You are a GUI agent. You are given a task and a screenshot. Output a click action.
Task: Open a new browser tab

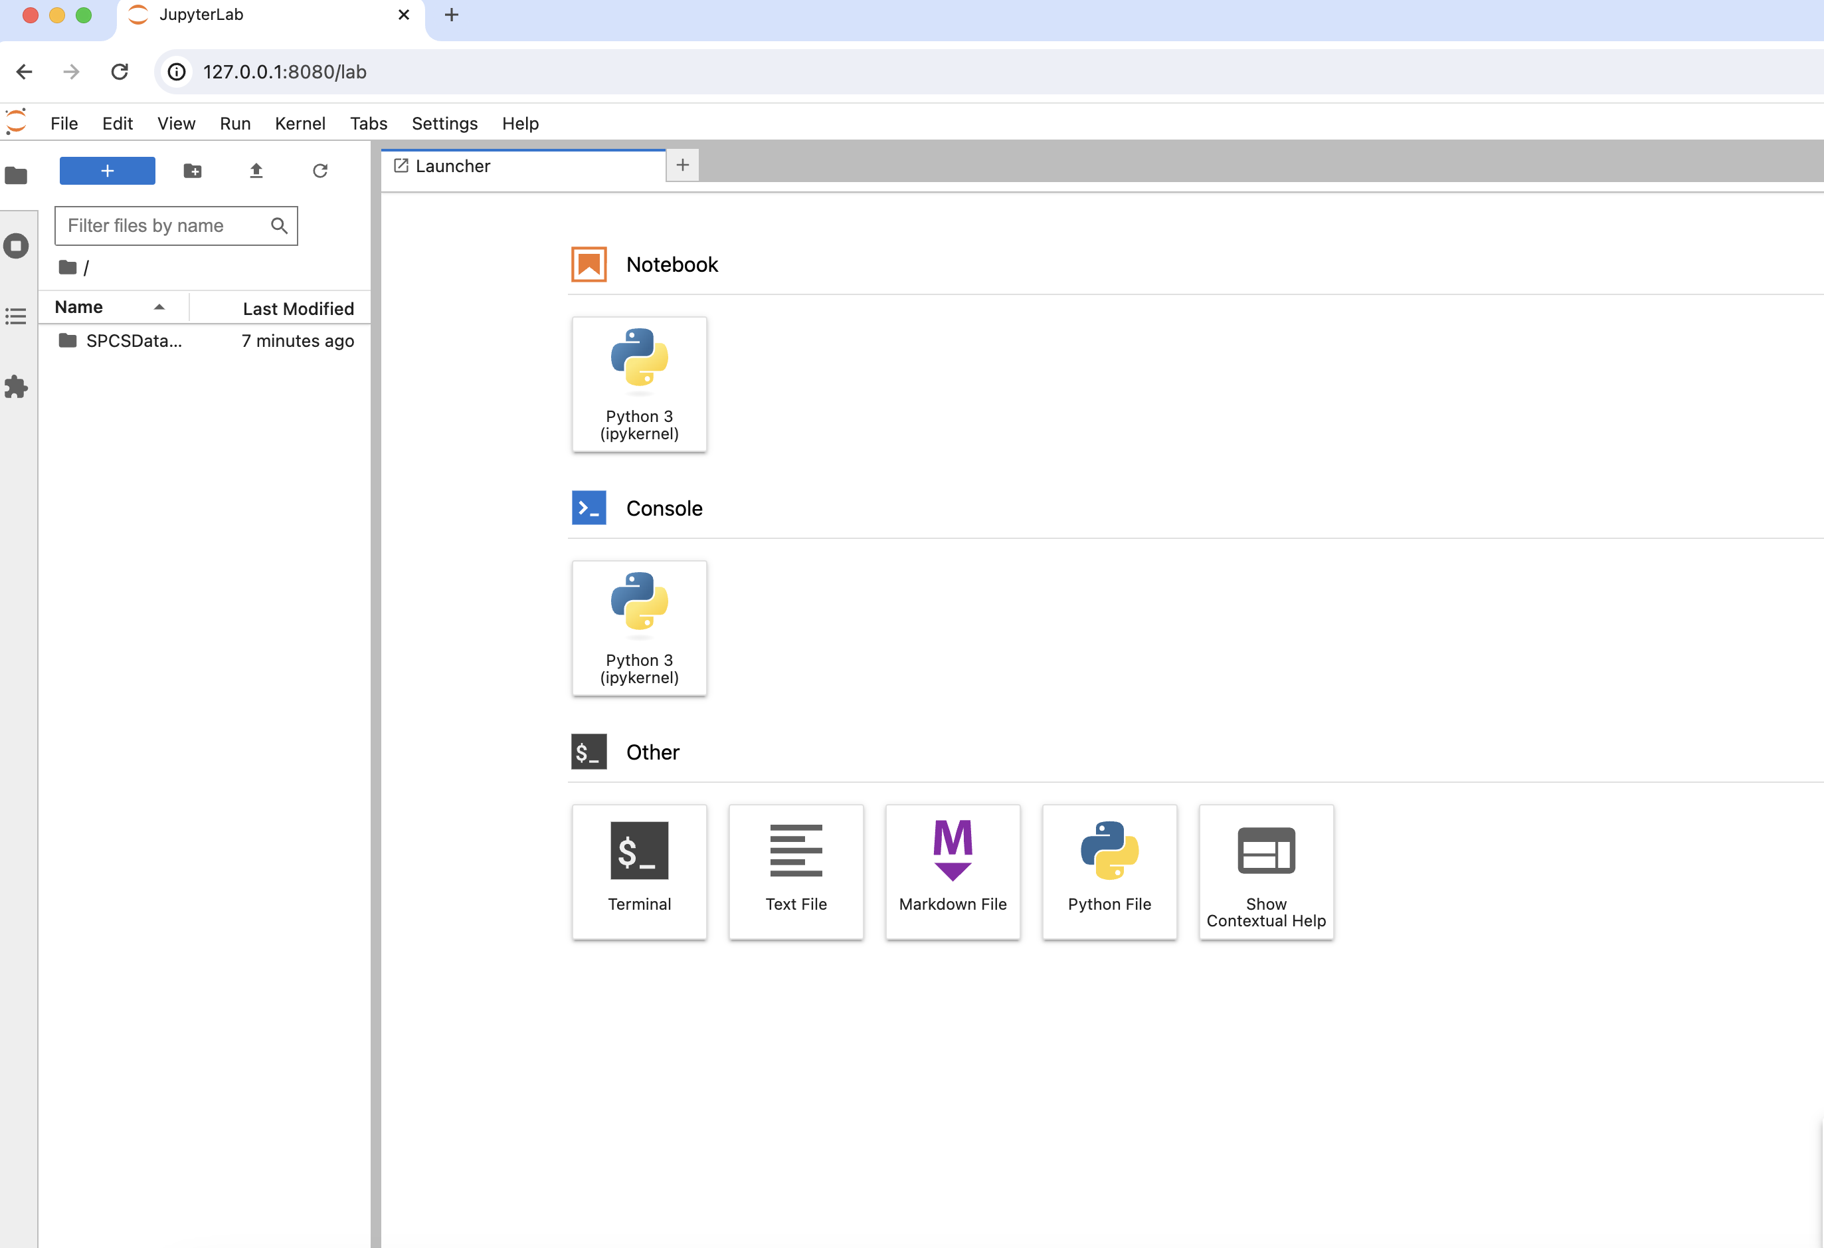(451, 15)
